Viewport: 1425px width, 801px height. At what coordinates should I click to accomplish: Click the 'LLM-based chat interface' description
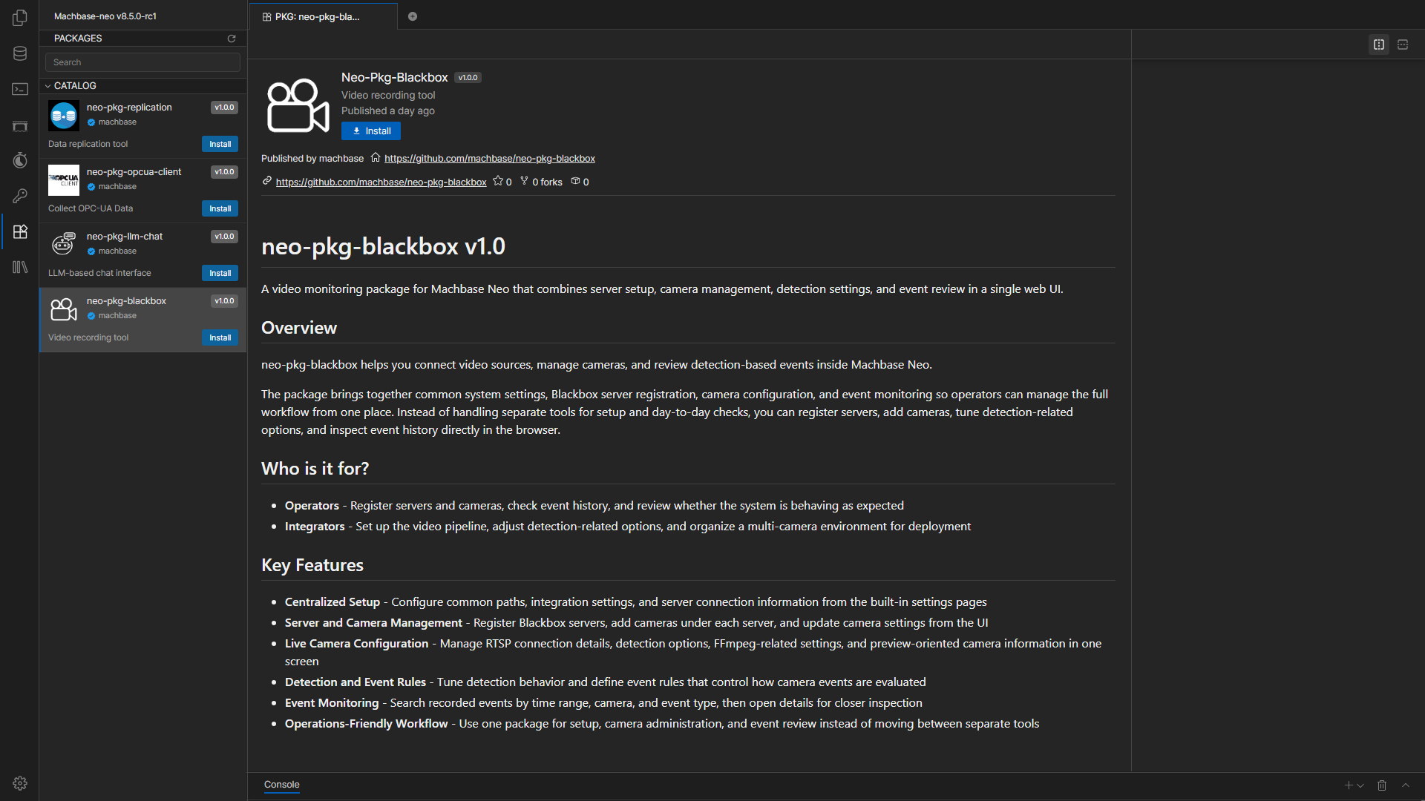pos(99,273)
